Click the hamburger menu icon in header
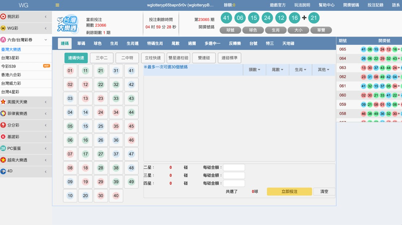 pyautogui.click(x=57, y=5)
